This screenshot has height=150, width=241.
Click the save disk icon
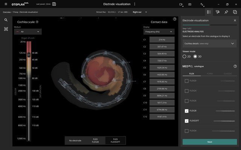pos(55,4)
